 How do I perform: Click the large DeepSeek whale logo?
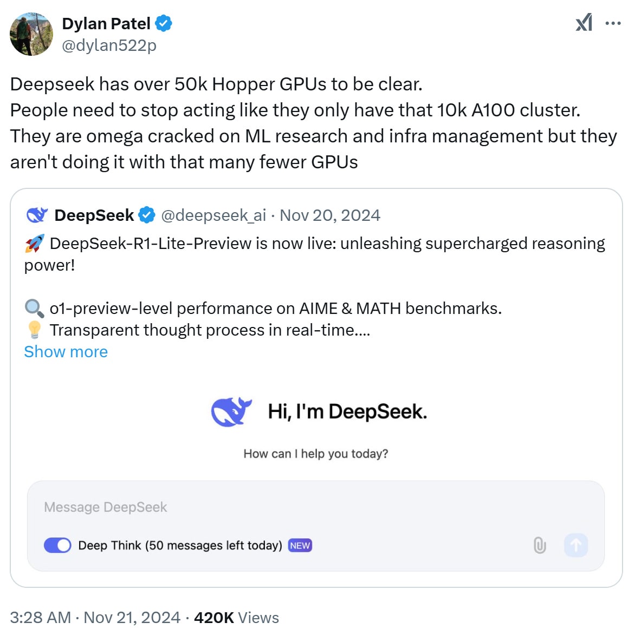point(231,412)
